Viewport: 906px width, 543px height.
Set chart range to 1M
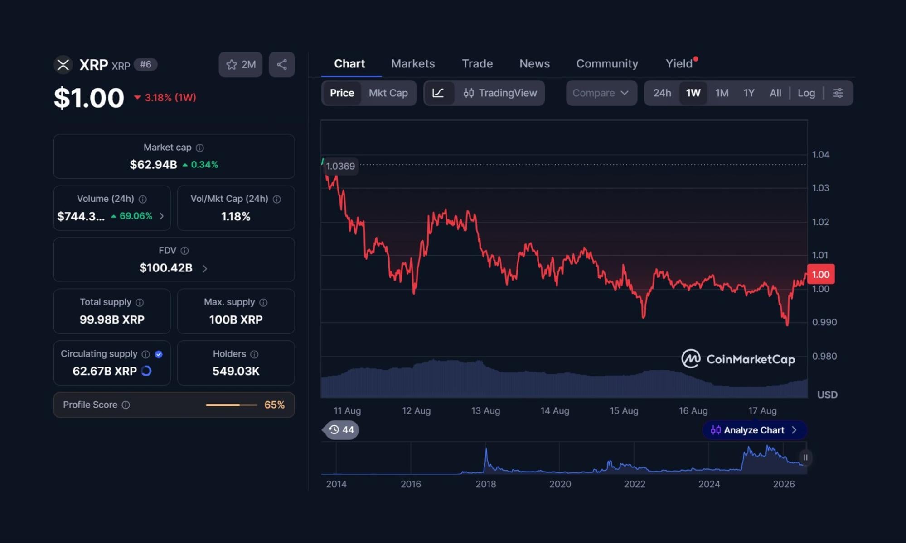722,93
